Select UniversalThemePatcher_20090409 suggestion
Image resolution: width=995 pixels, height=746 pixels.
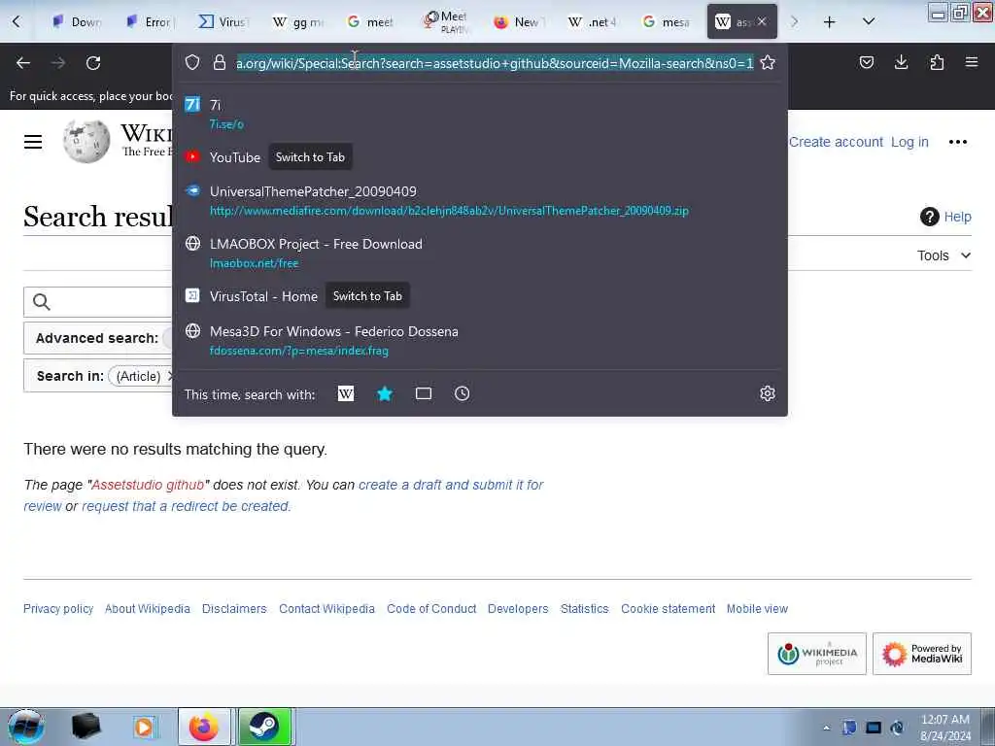click(x=480, y=200)
